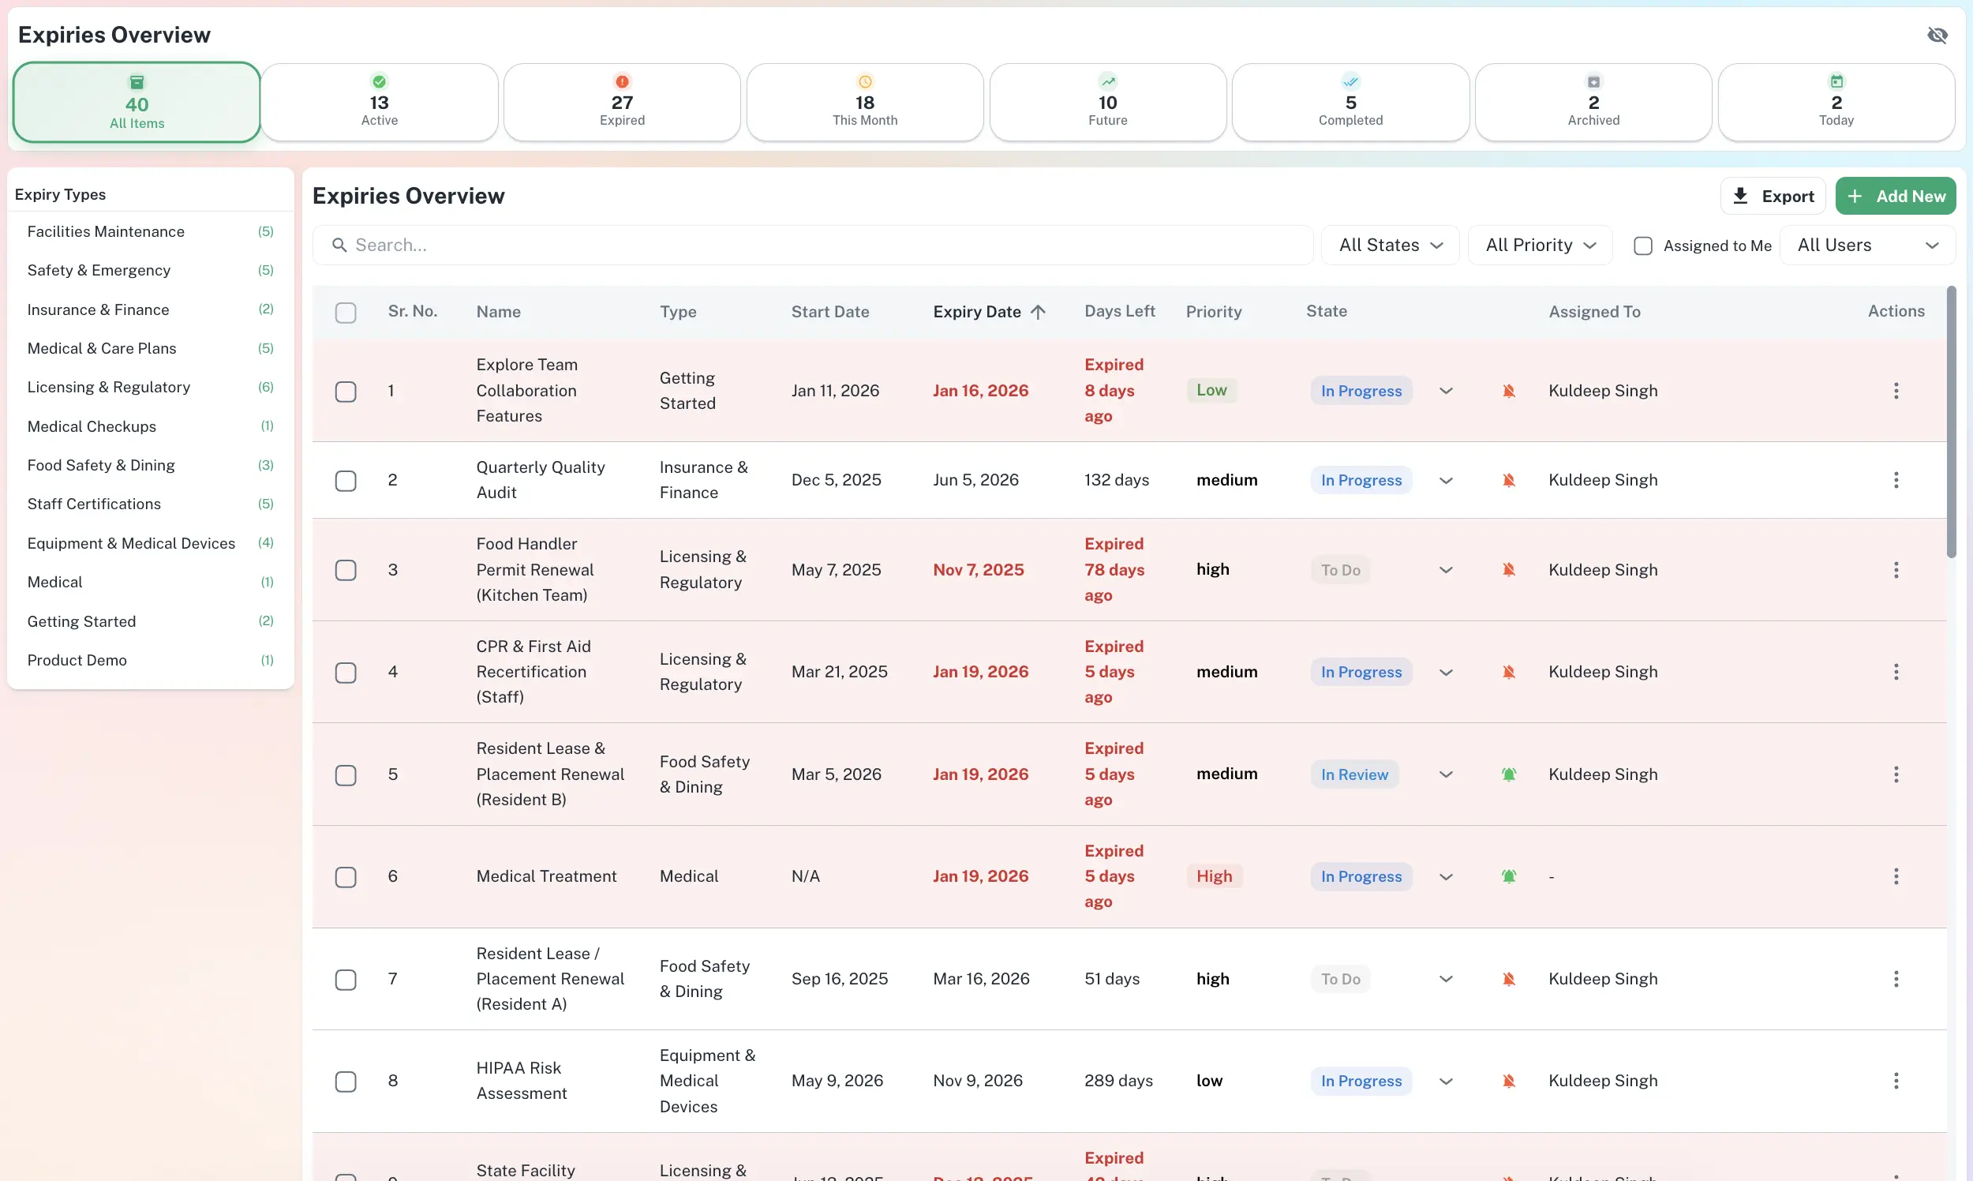Image resolution: width=1973 pixels, height=1181 pixels.
Task: Open actions menu for Resident B lease row
Action: [1896, 774]
